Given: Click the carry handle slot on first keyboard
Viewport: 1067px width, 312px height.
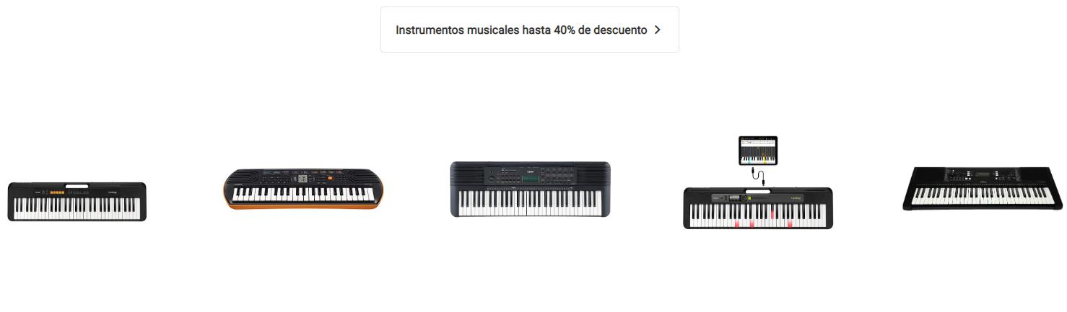Looking at the screenshot, I should coord(77,186).
